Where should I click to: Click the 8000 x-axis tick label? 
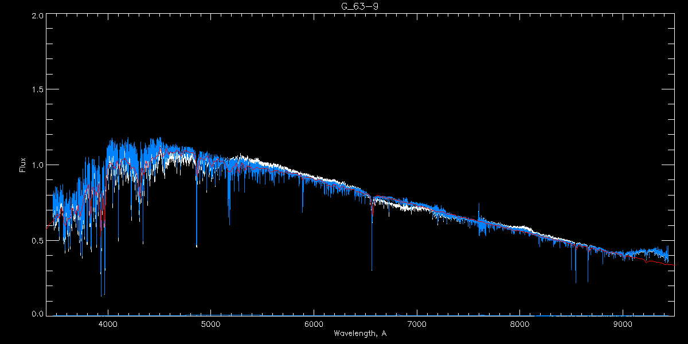(x=520, y=325)
